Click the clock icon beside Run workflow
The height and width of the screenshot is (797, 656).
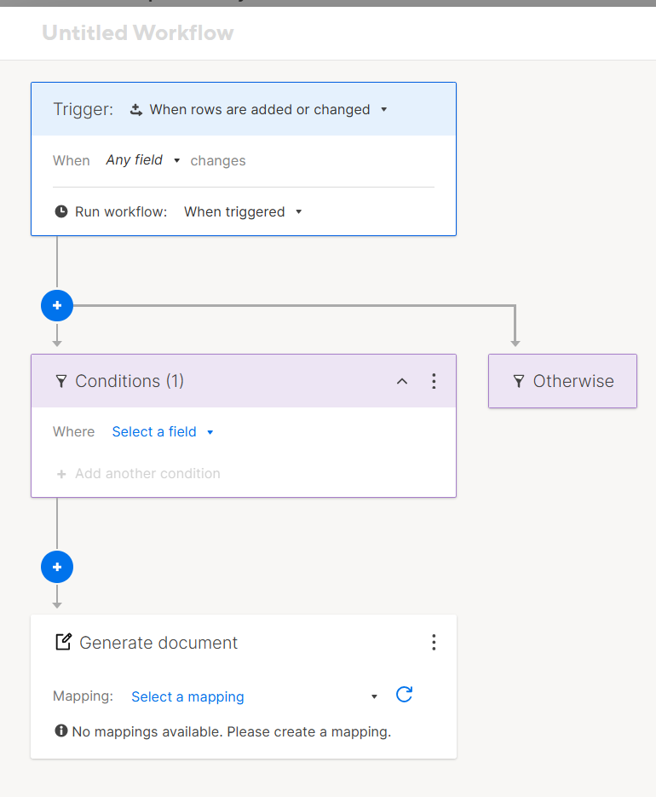point(61,211)
